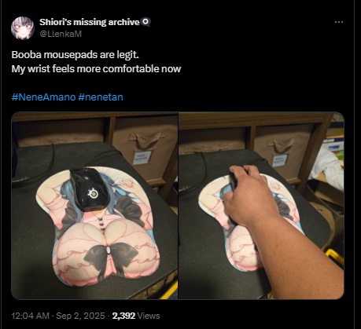Open the right photo showing the forearm
The width and height of the screenshot is (361, 329).
click(x=261, y=206)
